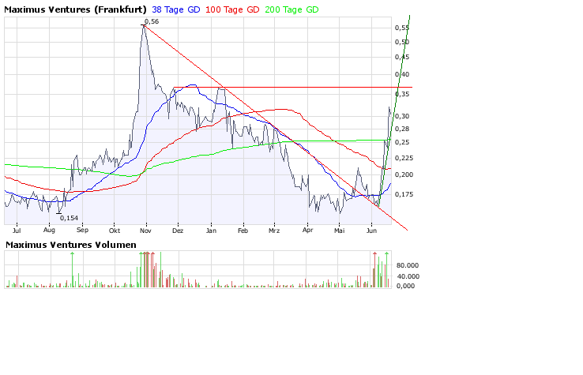Click the '0,35' price axis value
This screenshot has height=375, width=583.
(x=402, y=95)
